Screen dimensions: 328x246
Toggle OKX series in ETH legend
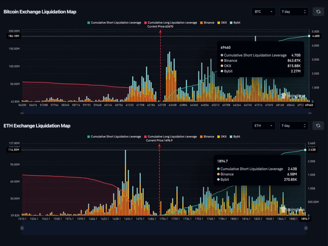[222, 137]
